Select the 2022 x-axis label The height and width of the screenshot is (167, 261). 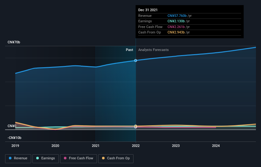point(136,146)
